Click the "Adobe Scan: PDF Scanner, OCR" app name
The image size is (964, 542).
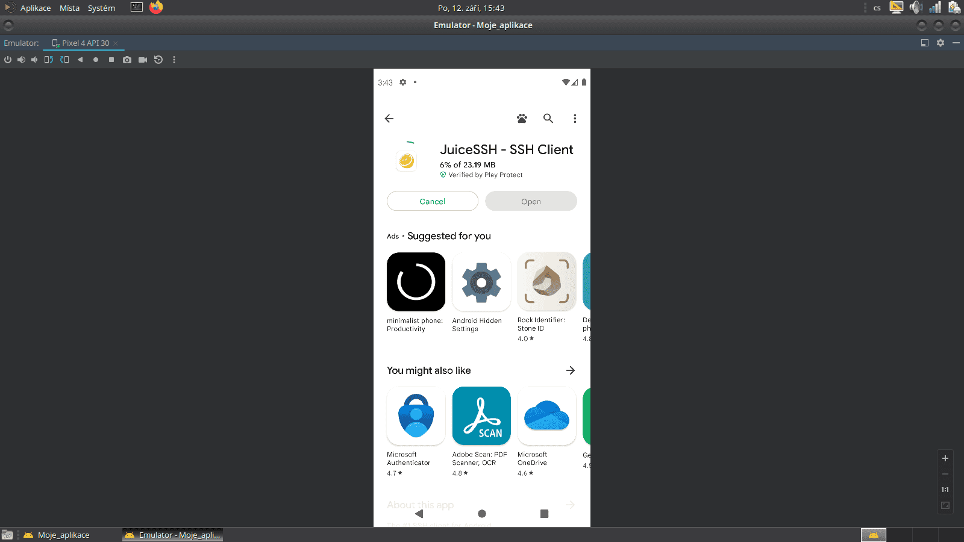click(480, 459)
